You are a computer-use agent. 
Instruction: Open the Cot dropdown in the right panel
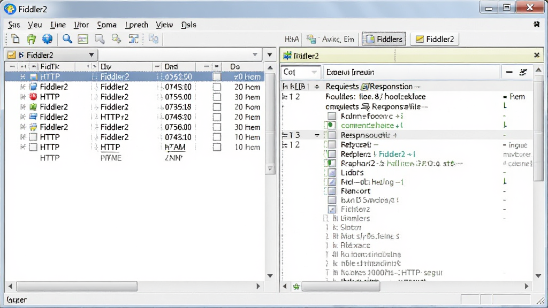click(x=314, y=72)
